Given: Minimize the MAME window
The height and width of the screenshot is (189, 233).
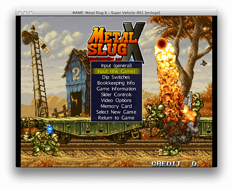Looking at the screenshot, I should pos(25,13).
